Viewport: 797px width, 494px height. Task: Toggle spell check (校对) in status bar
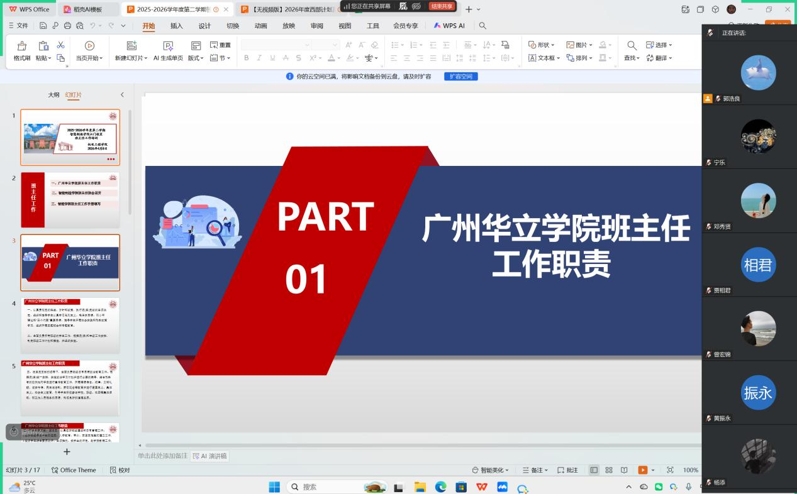[x=120, y=470]
